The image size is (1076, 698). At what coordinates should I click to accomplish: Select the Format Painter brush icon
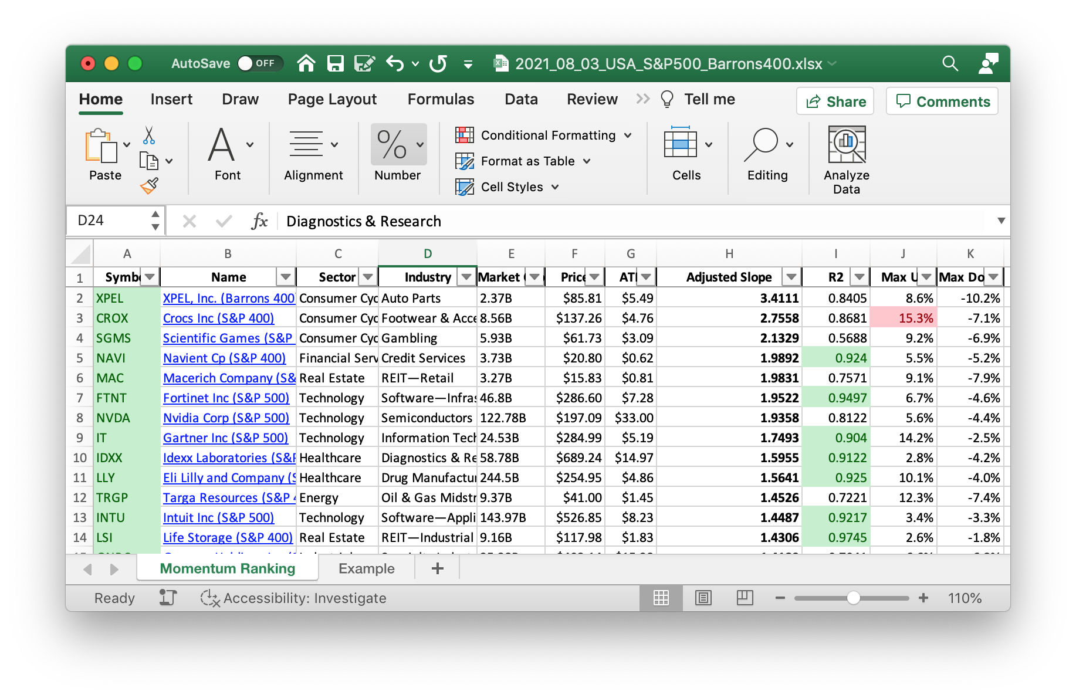click(149, 186)
